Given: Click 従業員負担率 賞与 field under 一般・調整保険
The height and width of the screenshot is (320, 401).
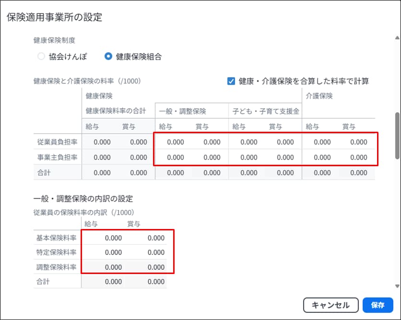Looking at the screenshot, I should (x=210, y=142).
